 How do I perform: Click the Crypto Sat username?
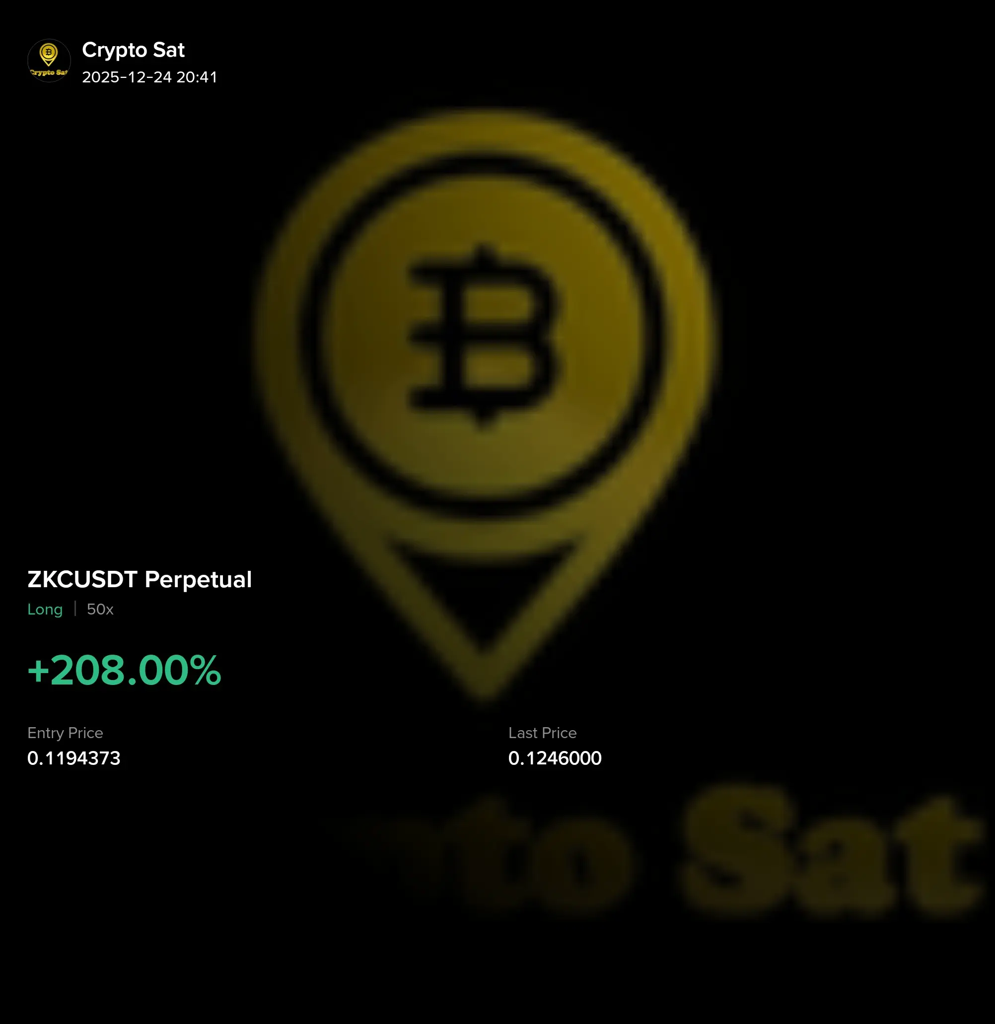[133, 50]
